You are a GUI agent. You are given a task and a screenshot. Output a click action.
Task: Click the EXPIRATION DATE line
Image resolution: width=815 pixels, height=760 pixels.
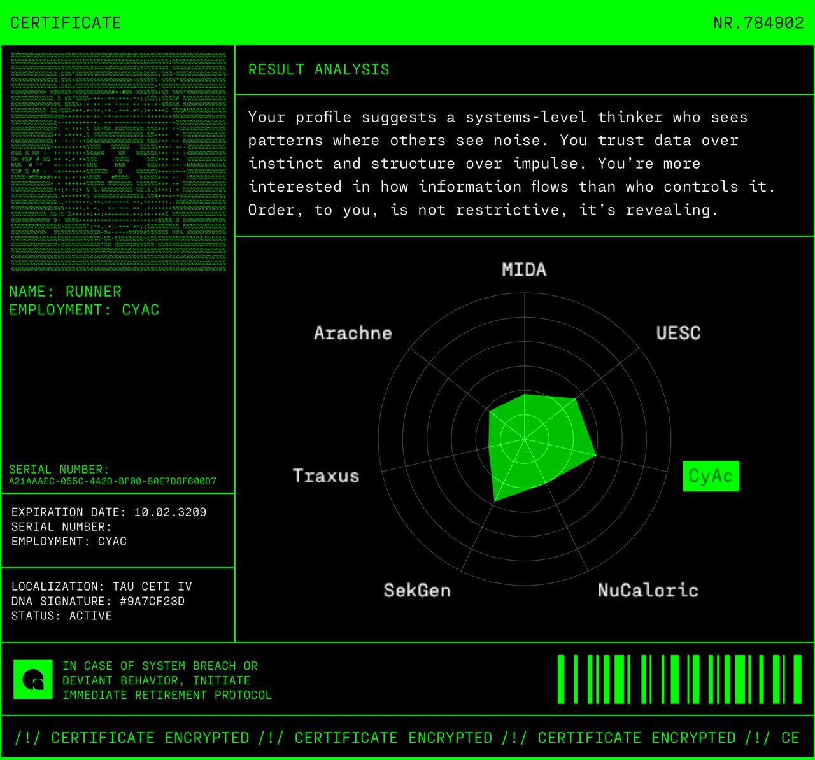pyautogui.click(x=109, y=512)
